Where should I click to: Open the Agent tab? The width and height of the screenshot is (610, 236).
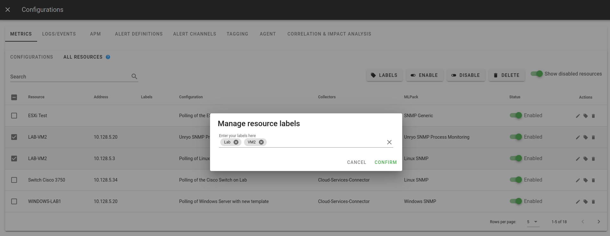pos(268,34)
